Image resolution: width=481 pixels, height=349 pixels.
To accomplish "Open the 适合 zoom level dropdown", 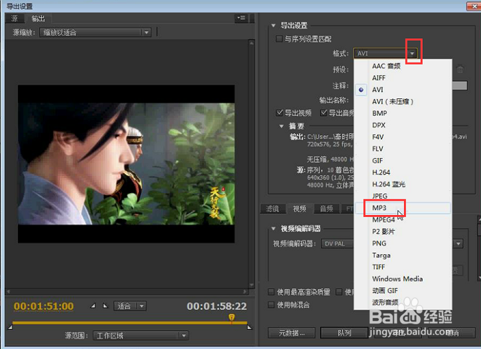I will 130,306.
